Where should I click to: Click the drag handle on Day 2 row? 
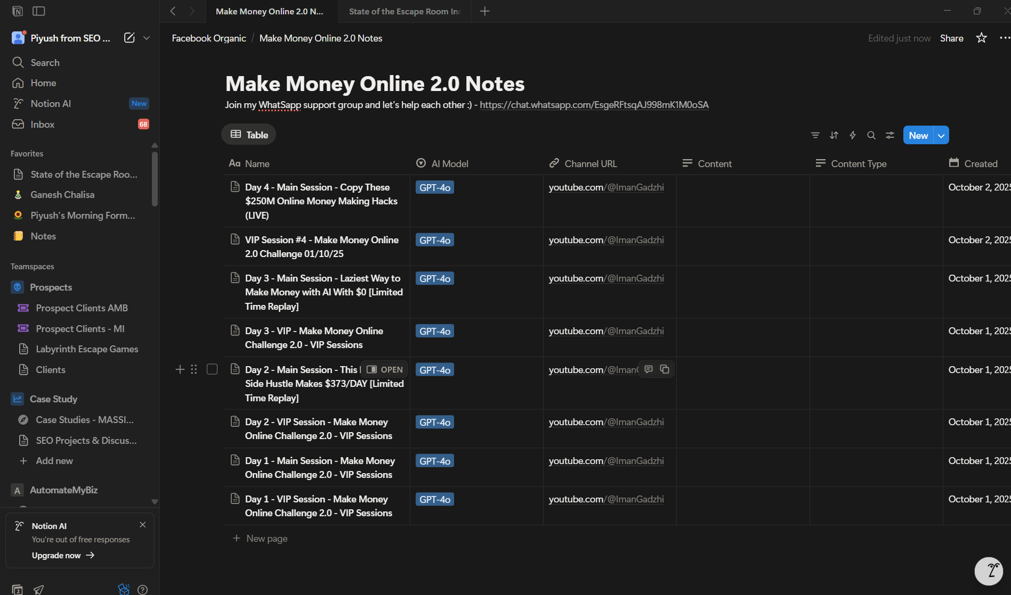click(x=194, y=369)
